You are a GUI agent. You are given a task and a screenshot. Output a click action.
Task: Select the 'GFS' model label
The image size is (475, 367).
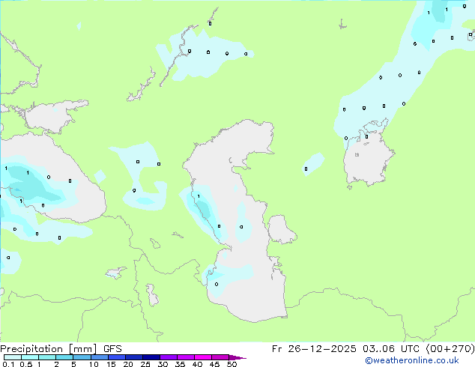112,349
